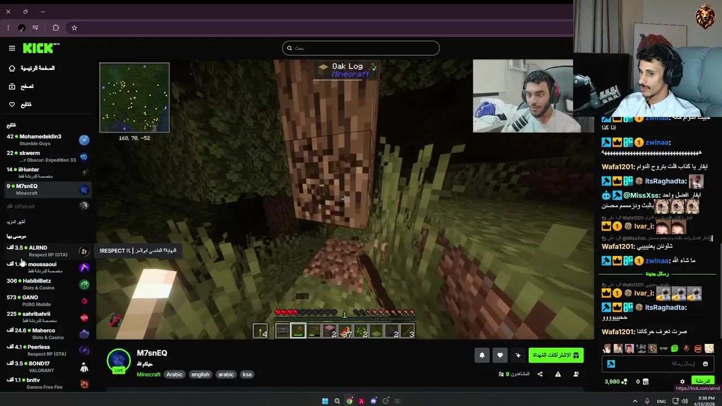Screen dimensions: 722x406
Task: Click the M7snEQ channel name heading
Action: coord(152,353)
